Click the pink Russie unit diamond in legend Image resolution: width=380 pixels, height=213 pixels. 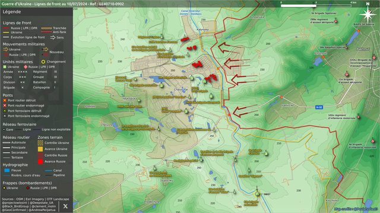pos(26,67)
